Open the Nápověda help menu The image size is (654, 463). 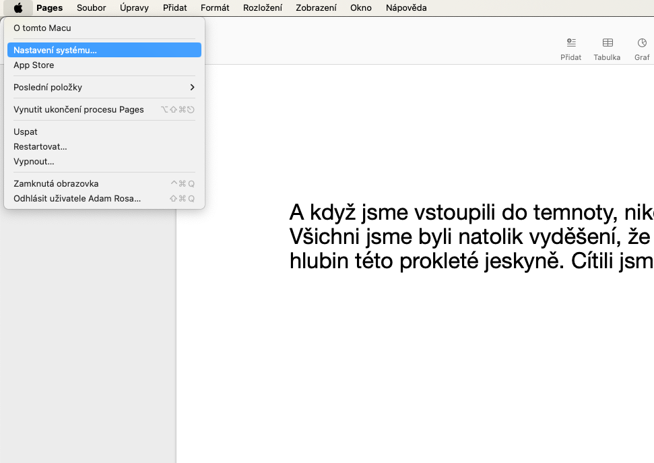pyautogui.click(x=405, y=8)
